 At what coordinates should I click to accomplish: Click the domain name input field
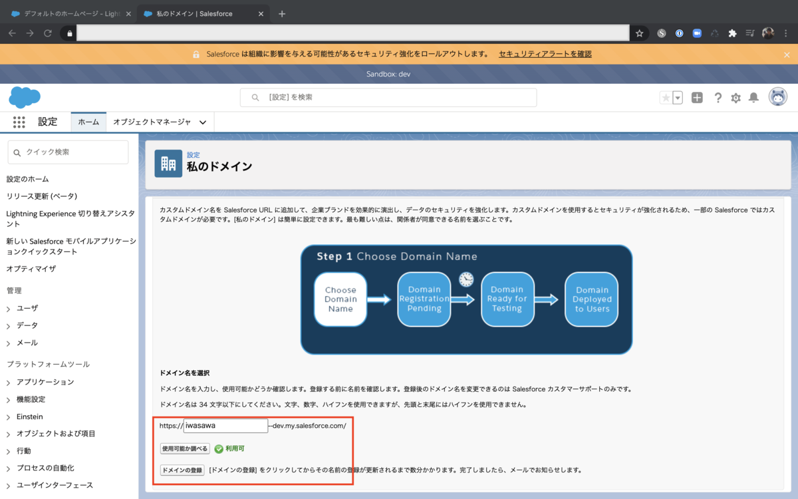(225, 426)
